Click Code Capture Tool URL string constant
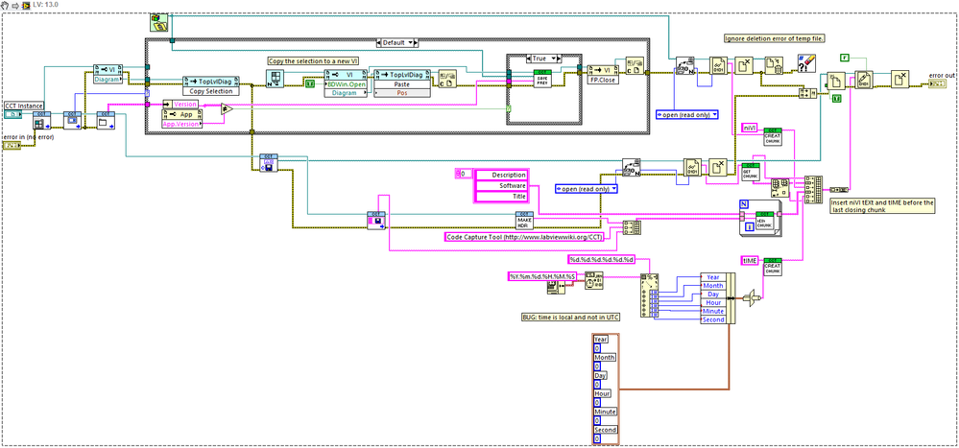This screenshot has height=448, width=959. [x=524, y=237]
